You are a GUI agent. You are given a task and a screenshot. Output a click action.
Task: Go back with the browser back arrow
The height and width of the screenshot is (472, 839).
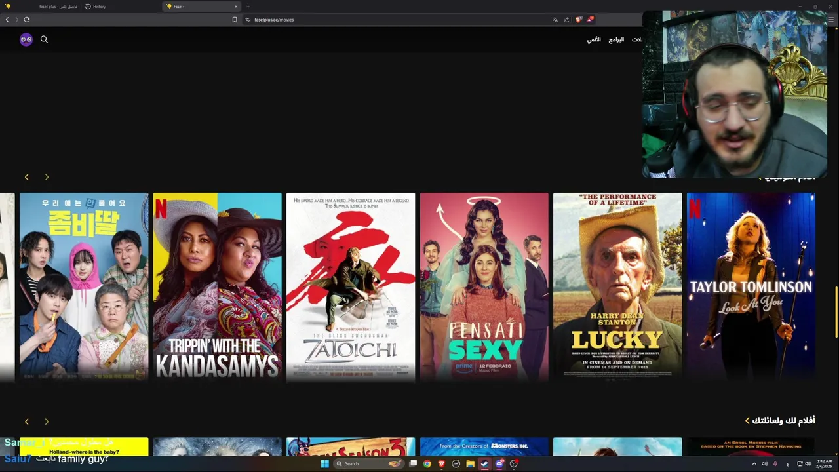pyautogui.click(x=7, y=20)
